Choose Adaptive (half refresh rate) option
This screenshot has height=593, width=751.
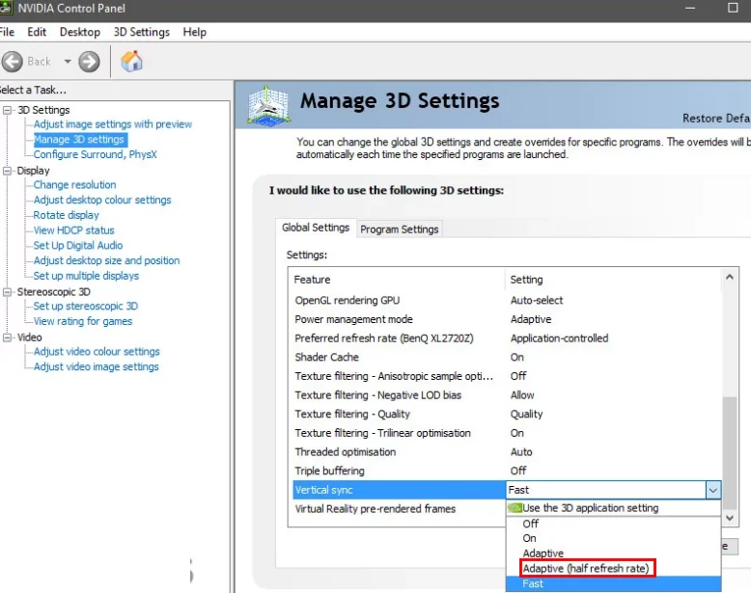[613, 569]
